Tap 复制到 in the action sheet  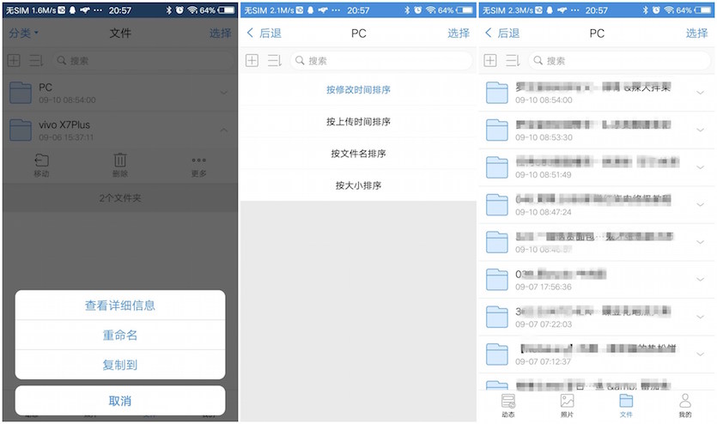120,365
